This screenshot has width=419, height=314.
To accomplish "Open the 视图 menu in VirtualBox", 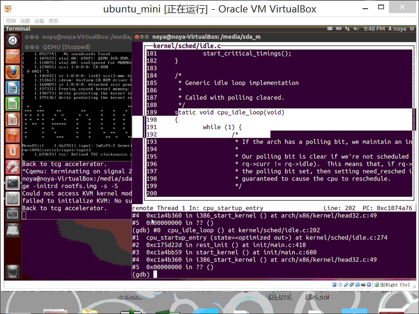I will point(25,21).
